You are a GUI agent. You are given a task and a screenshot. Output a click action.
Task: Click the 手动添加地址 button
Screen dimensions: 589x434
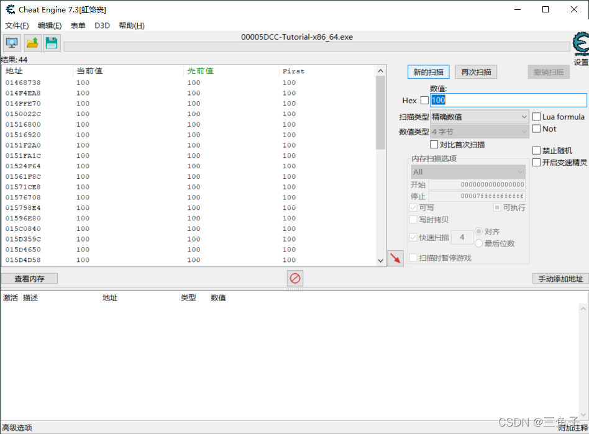[x=560, y=279]
